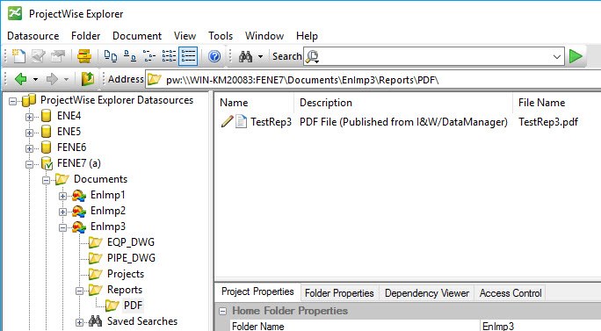
Task: Select the highlighted Details list view icon
Action: pos(189,56)
